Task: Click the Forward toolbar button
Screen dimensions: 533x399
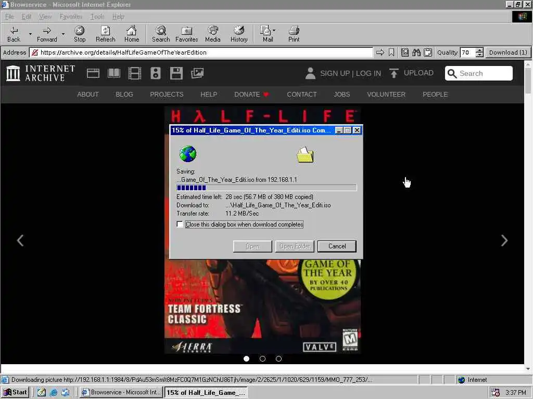Action: (x=47, y=34)
